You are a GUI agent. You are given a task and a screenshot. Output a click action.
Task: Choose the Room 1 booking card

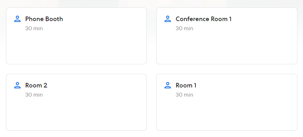[x=227, y=102]
